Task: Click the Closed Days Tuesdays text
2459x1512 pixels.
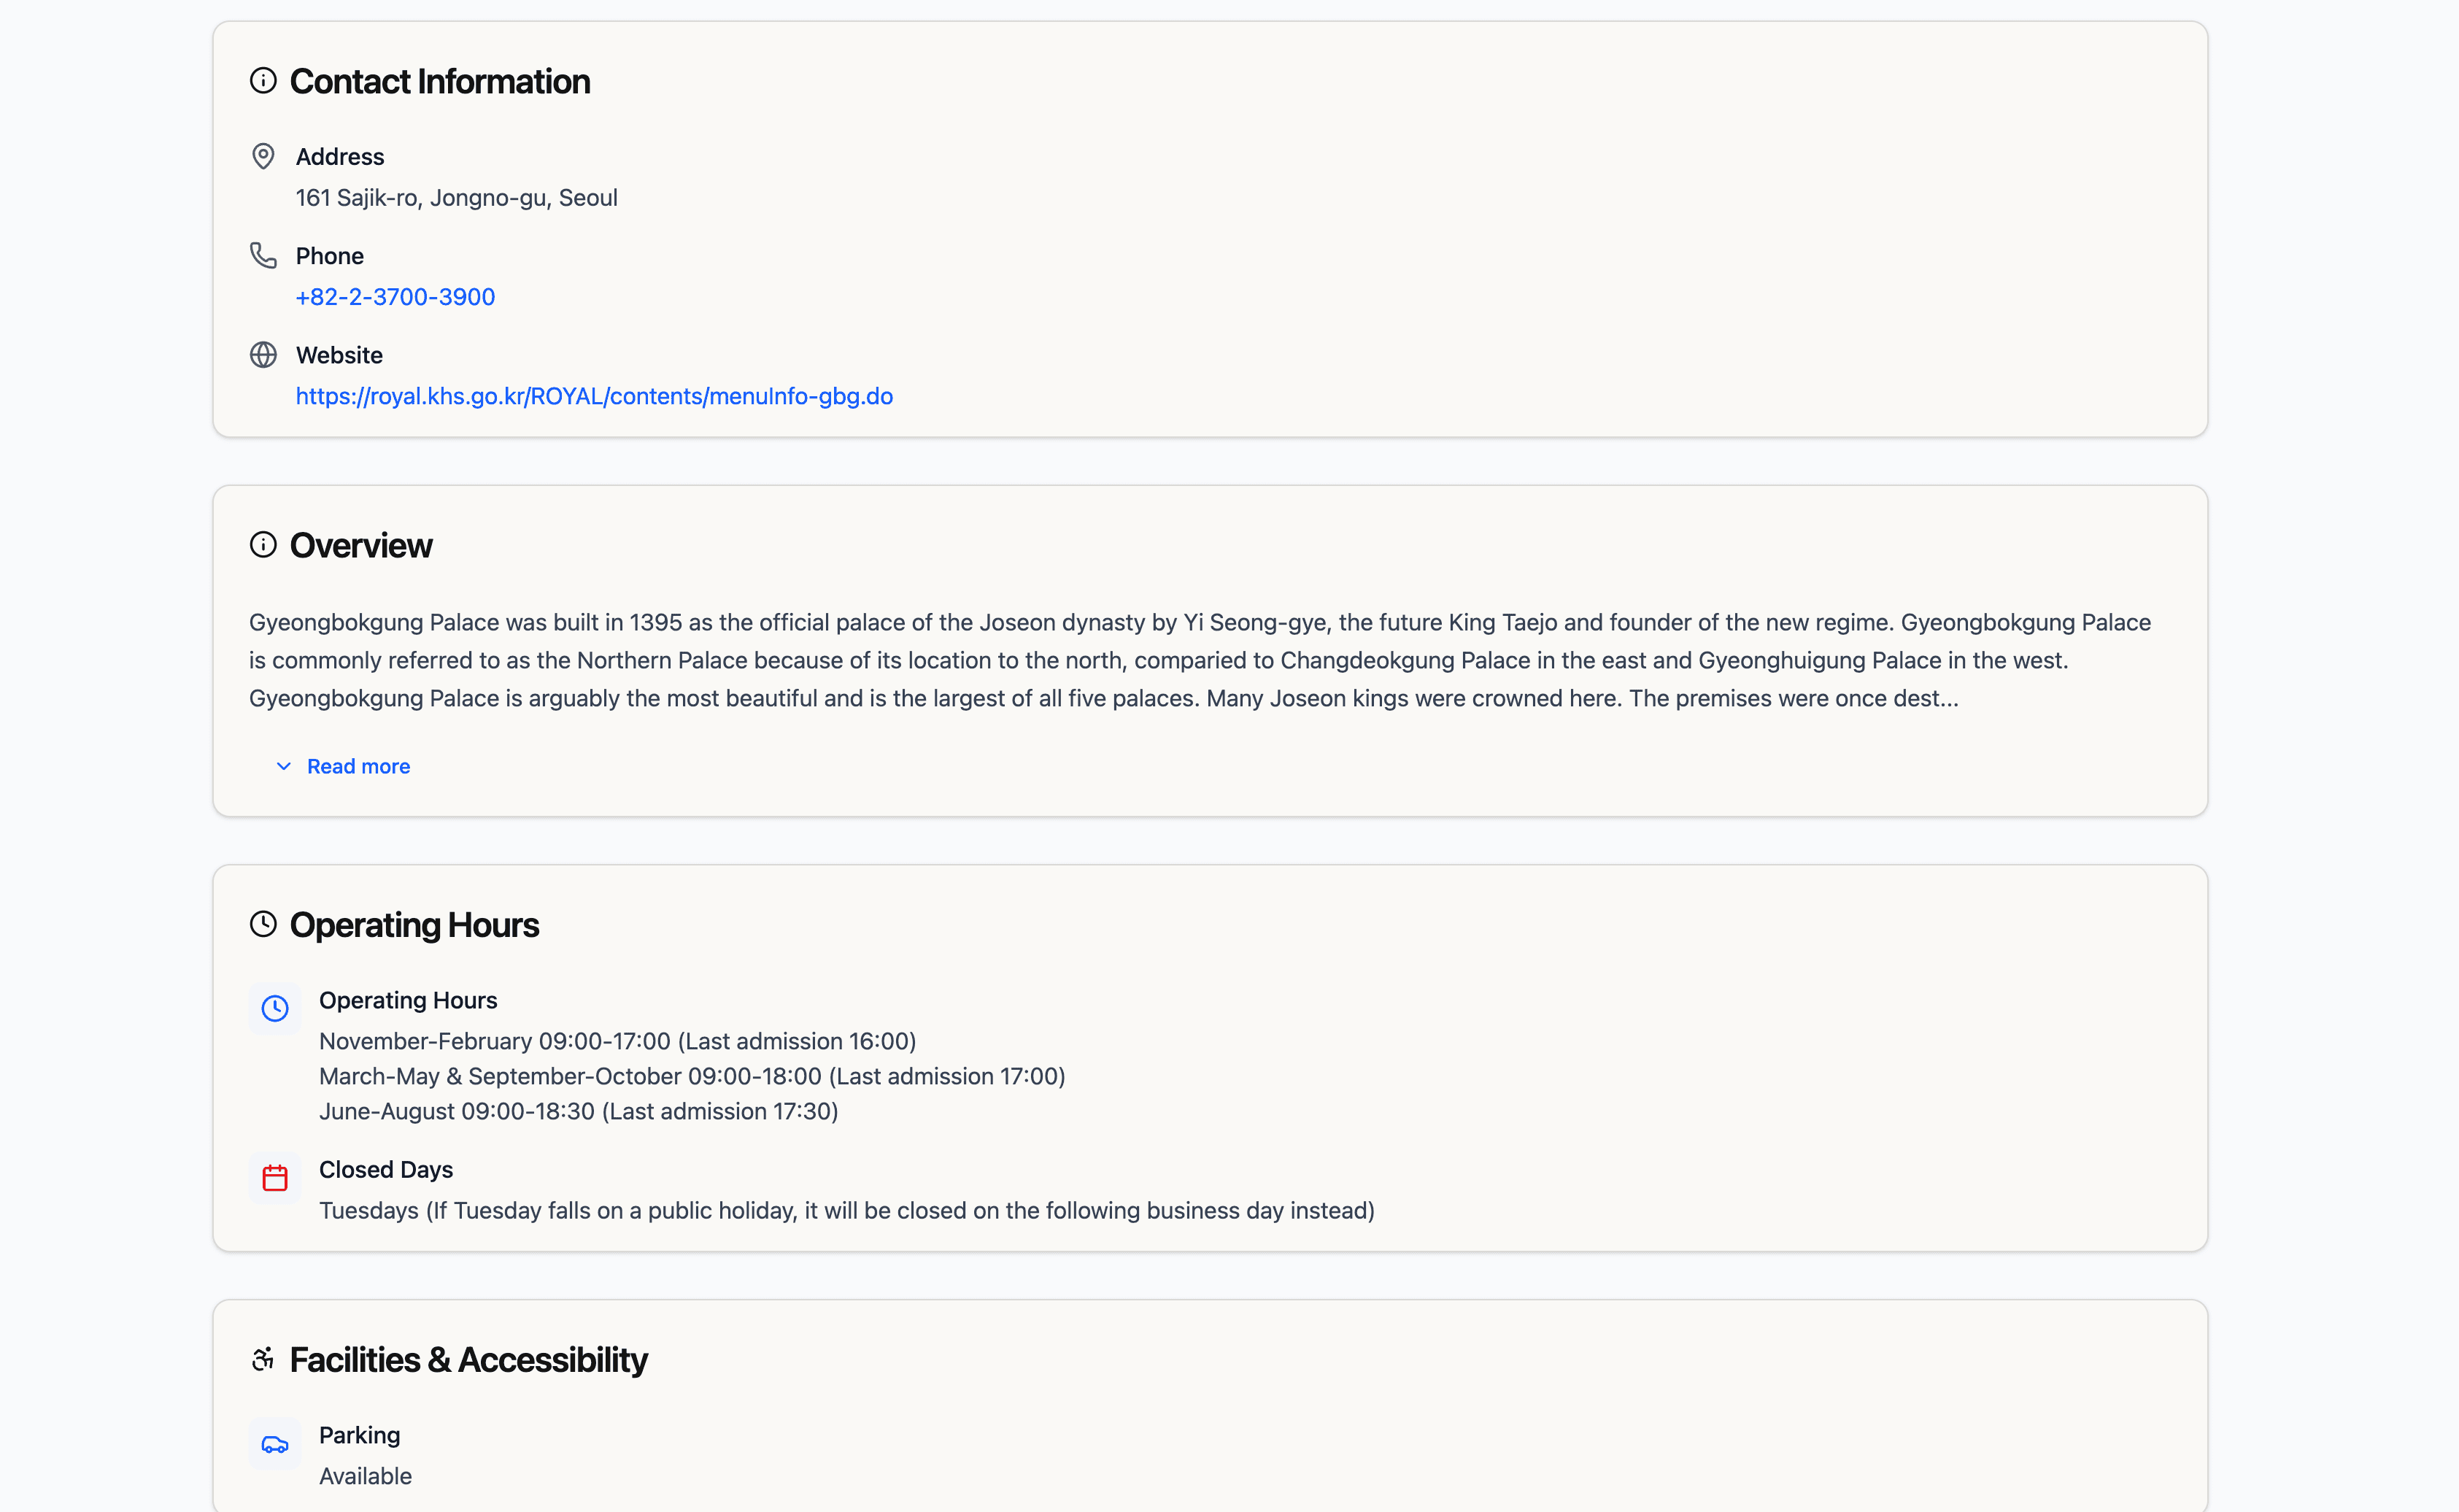Action: point(846,1211)
